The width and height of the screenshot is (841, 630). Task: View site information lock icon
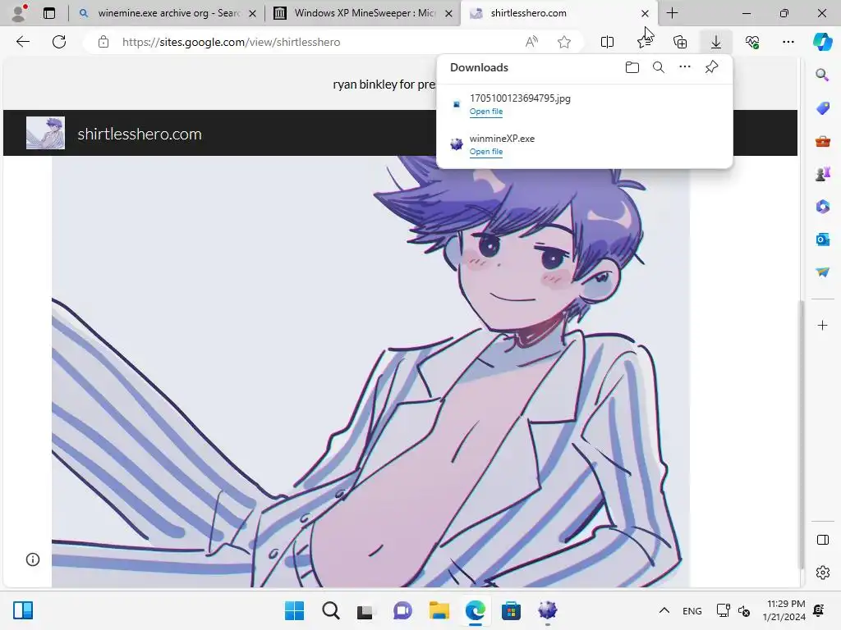click(x=103, y=42)
